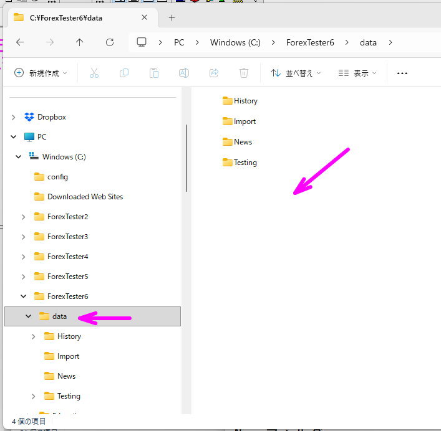Collapse the data tree node
The height and width of the screenshot is (431, 441).
click(29, 316)
